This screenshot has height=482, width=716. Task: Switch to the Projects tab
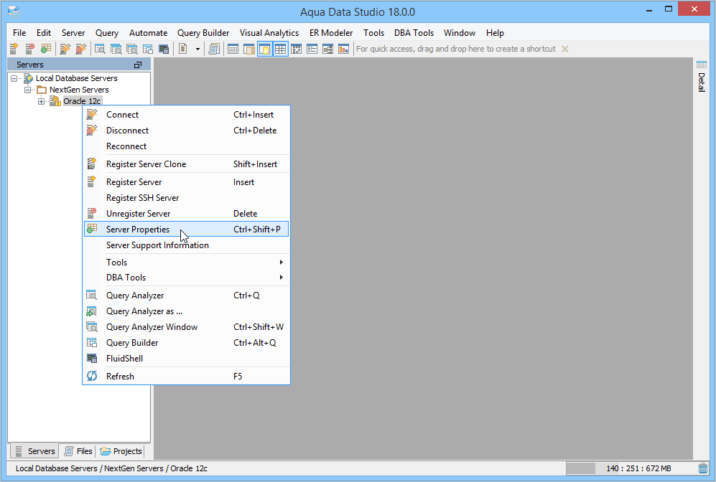pyautogui.click(x=121, y=451)
